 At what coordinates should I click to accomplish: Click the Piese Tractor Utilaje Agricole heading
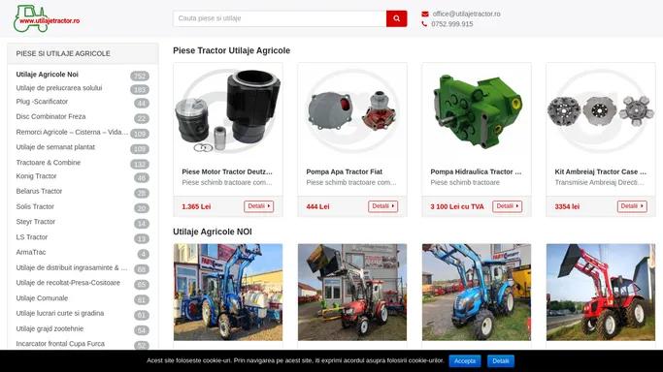coord(231,50)
